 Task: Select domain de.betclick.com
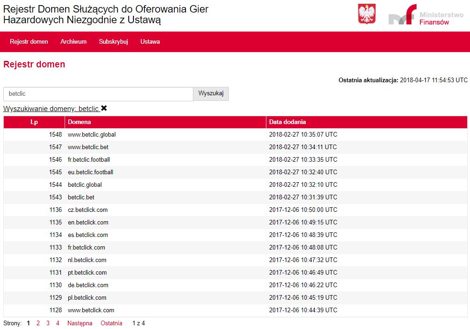point(88,285)
